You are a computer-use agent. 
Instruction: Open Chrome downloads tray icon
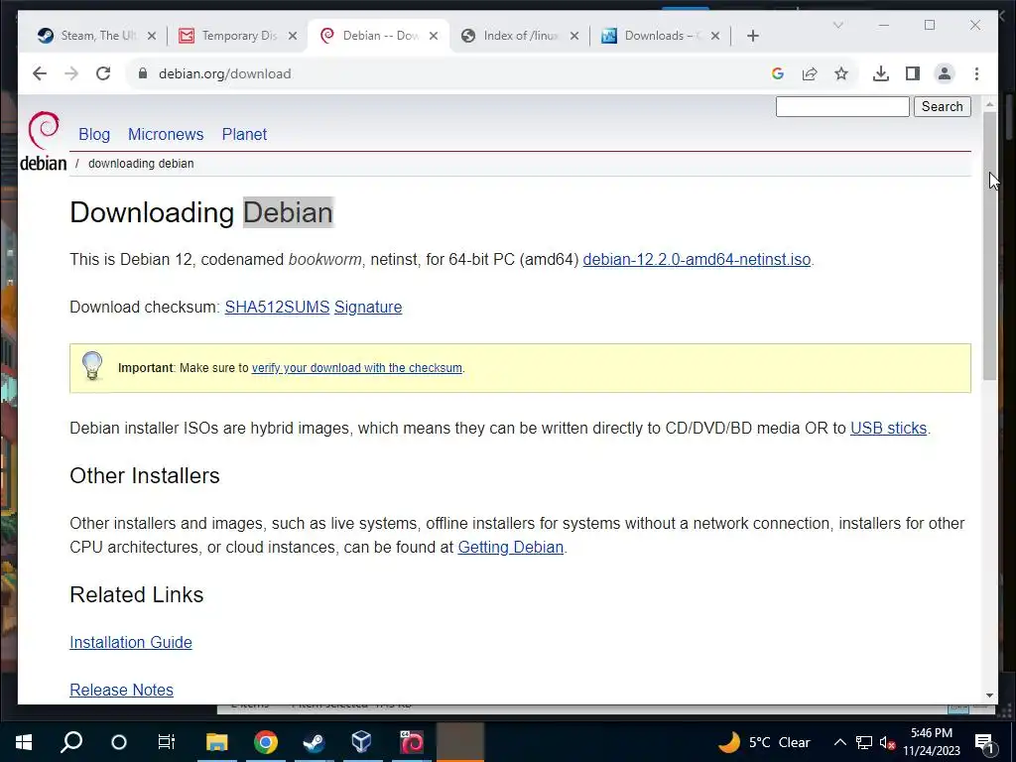point(881,73)
